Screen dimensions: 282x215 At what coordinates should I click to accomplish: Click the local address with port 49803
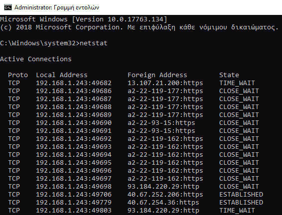tap(74, 211)
